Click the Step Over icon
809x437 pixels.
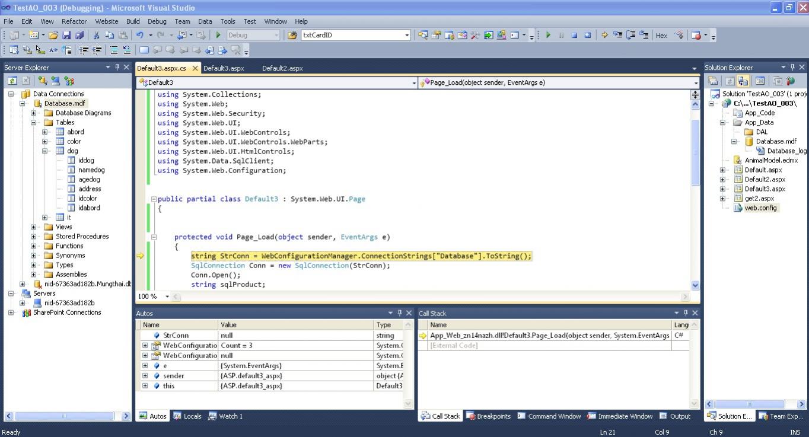point(630,35)
